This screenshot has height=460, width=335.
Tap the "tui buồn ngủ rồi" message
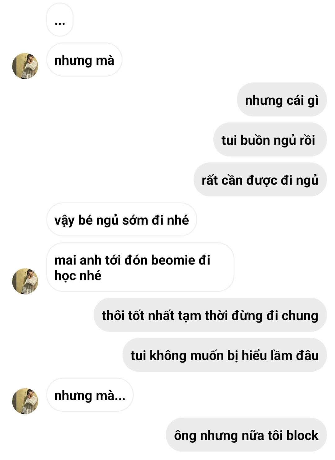270,140
